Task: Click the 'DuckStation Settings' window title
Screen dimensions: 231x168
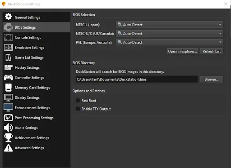Action: pos(24,4)
